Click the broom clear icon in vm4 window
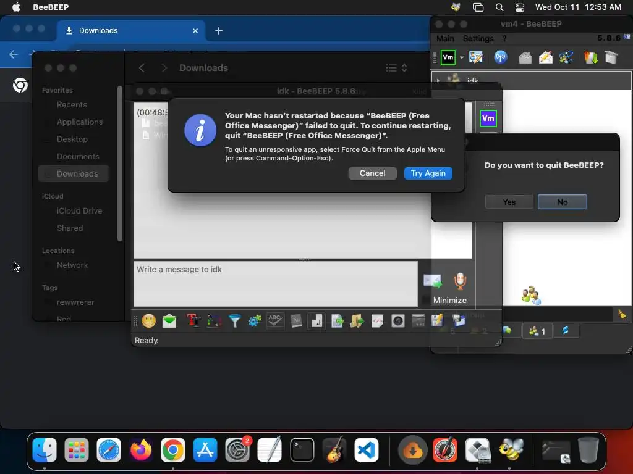The height and width of the screenshot is (474, 633). pos(622,314)
